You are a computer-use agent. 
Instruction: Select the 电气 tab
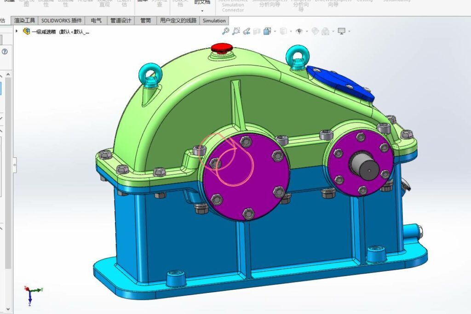coord(96,20)
